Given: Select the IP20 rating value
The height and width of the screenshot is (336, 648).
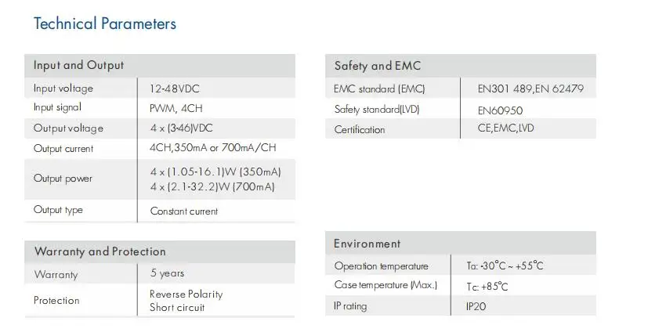Looking at the screenshot, I should click(x=476, y=307).
